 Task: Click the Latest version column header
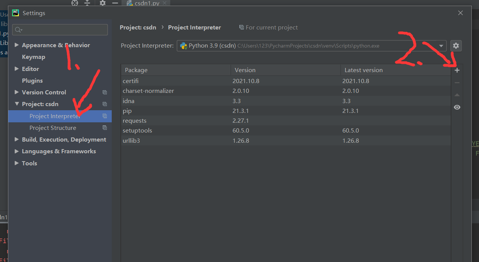[x=396, y=70]
